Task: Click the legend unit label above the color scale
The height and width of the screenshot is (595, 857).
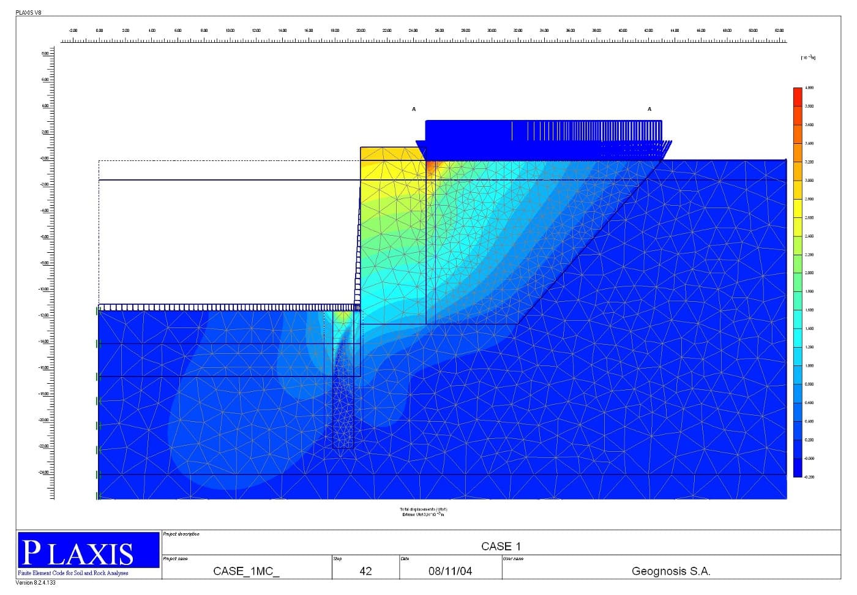Action: coord(808,58)
